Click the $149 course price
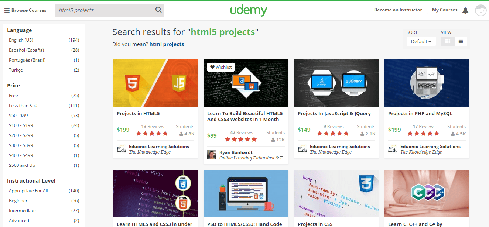 (304, 130)
